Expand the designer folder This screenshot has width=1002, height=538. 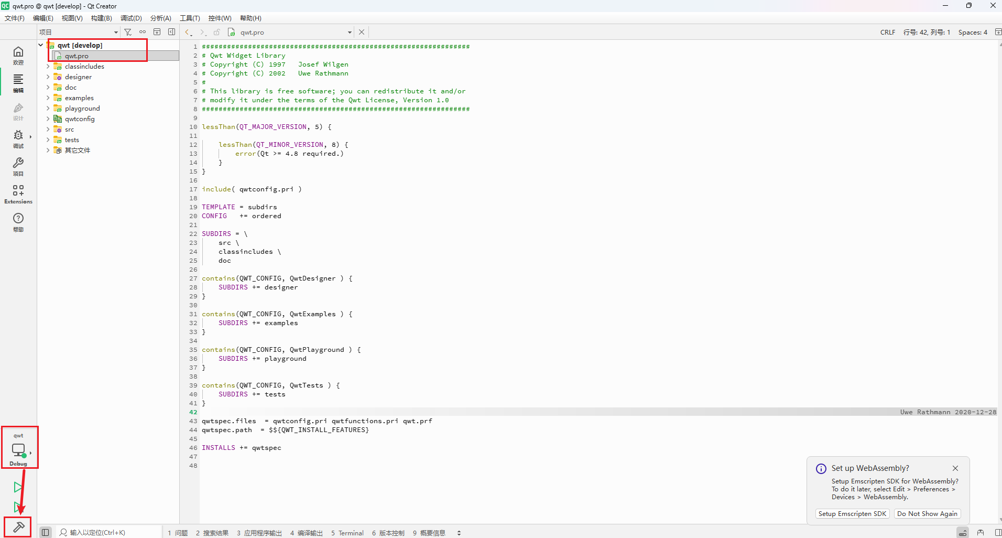click(48, 77)
